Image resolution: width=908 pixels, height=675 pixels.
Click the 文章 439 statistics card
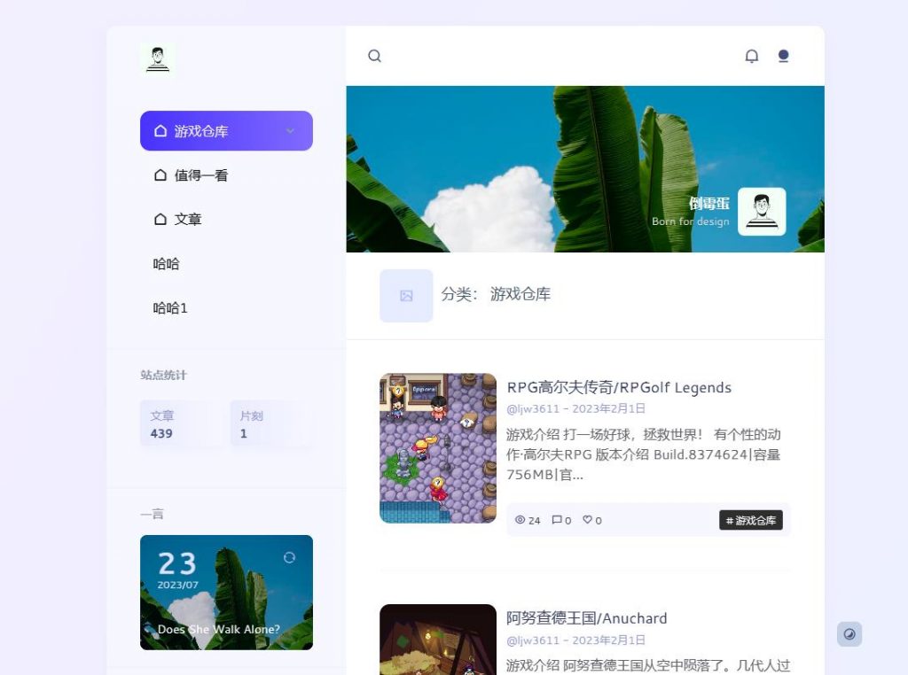pos(181,424)
